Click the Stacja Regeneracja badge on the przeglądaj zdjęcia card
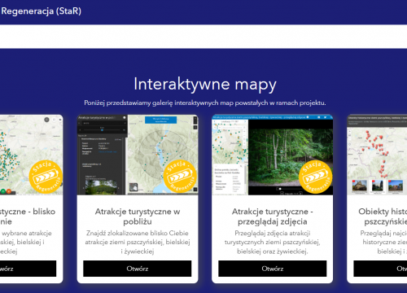Screen dimensions: 407x293 click(x=315, y=177)
